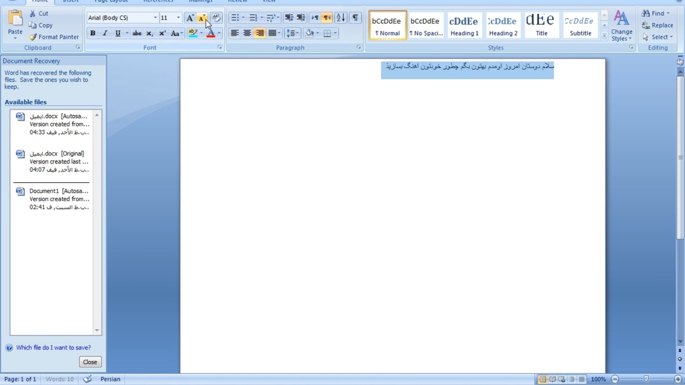Click the Clear Formatting icon

pyautogui.click(x=216, y=18)
